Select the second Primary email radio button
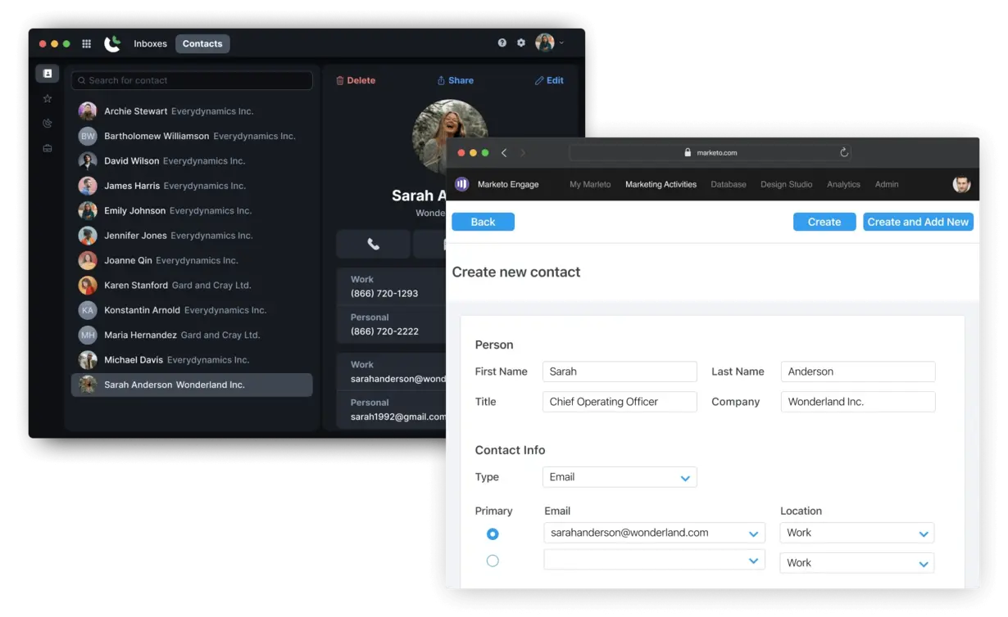 tap(493, 561)
